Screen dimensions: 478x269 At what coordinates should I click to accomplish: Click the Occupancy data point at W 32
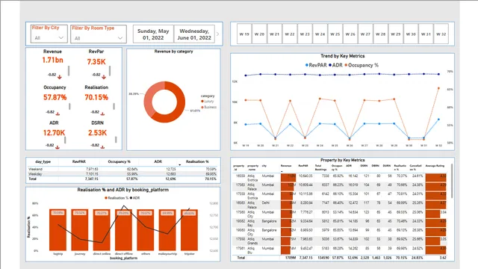(438, 88)
